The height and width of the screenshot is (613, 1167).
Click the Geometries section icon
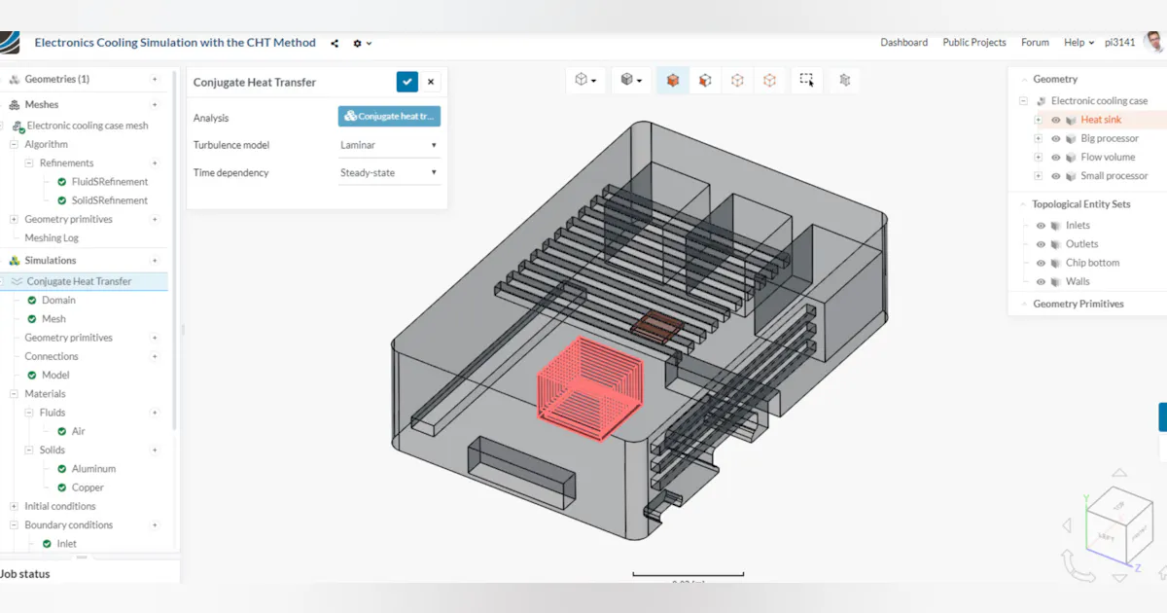15,79
